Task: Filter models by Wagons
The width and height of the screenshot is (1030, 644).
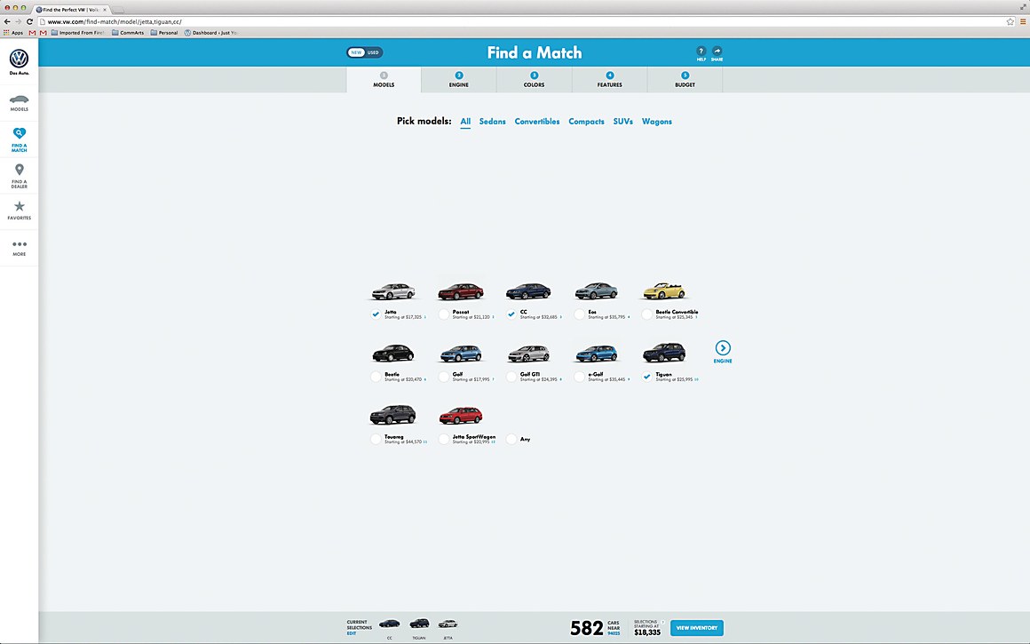Action: coord(657,122)
